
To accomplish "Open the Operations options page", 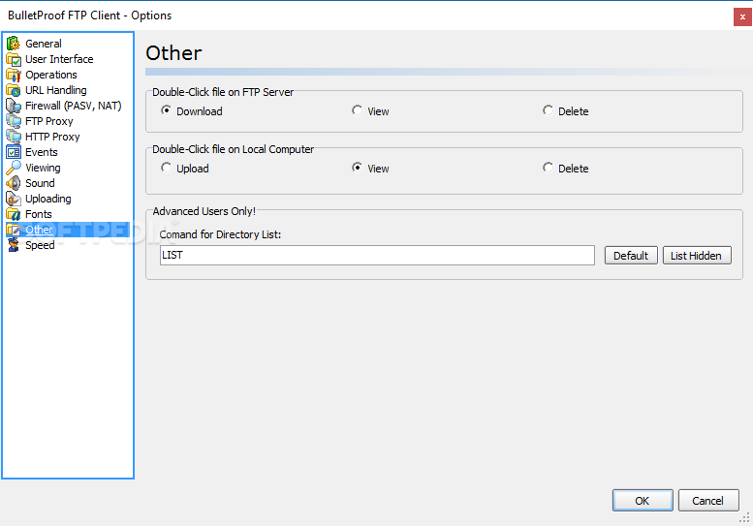I will pyautogui.click(x=51, y=75).
